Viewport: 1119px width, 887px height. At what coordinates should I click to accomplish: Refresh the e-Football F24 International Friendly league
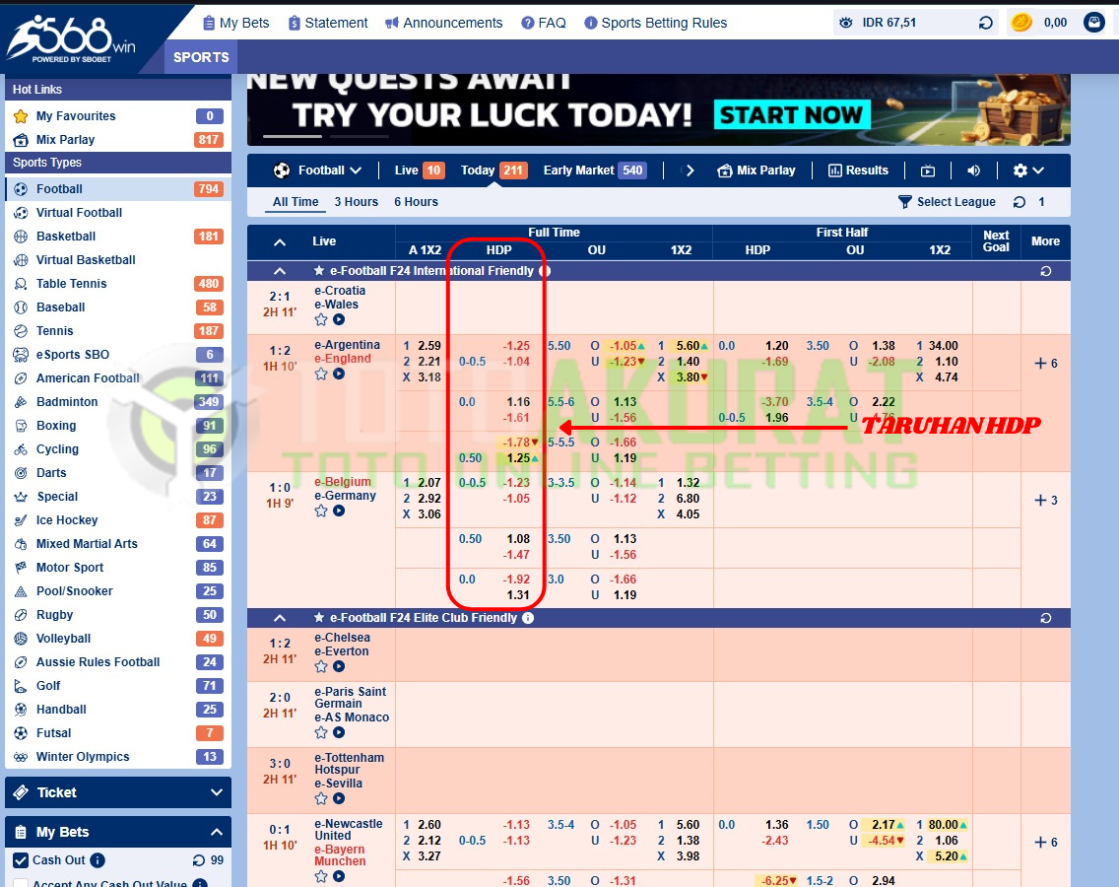[x=1045, y=271]
